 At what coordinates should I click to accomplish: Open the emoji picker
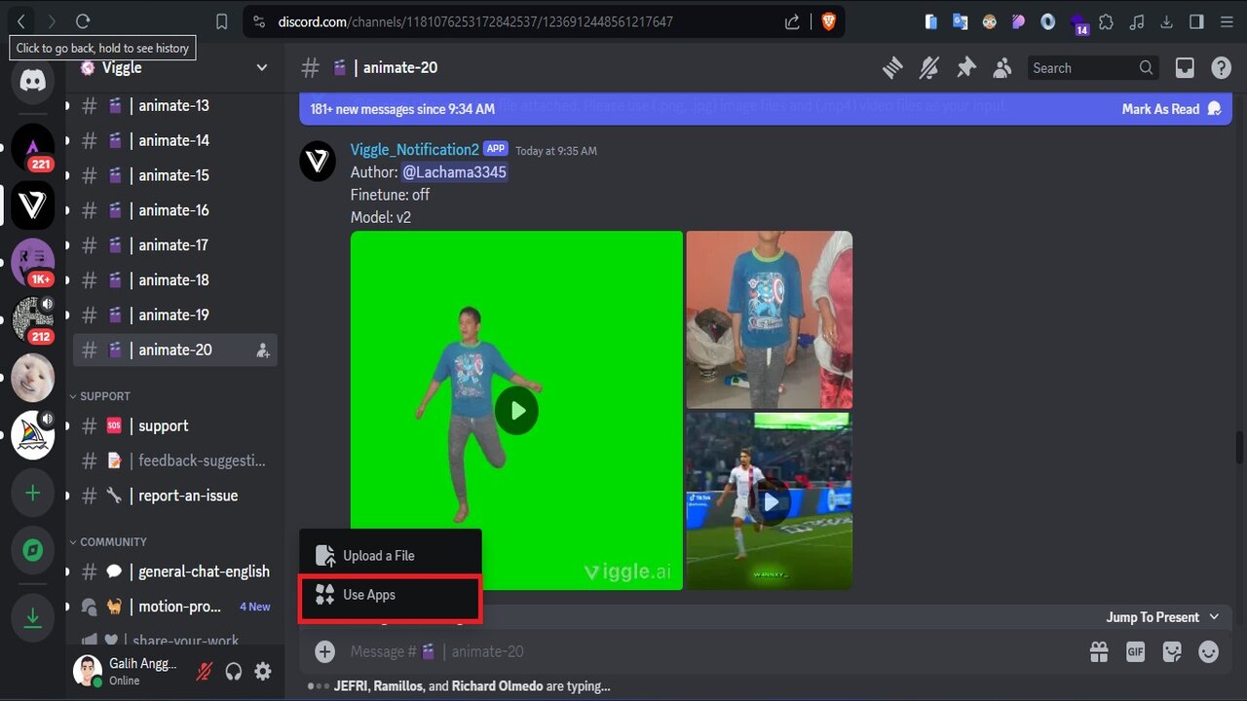pos(1209,651)
